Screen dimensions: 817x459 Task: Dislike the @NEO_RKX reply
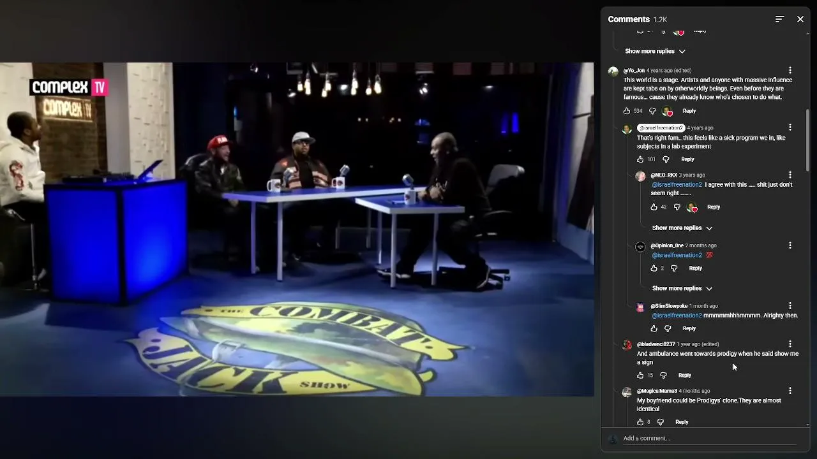677,207
